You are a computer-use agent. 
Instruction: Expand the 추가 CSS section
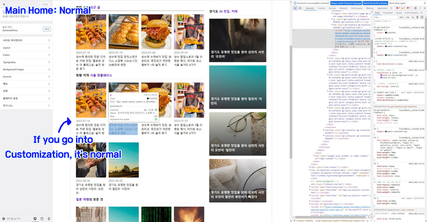[x=26, y=105]
